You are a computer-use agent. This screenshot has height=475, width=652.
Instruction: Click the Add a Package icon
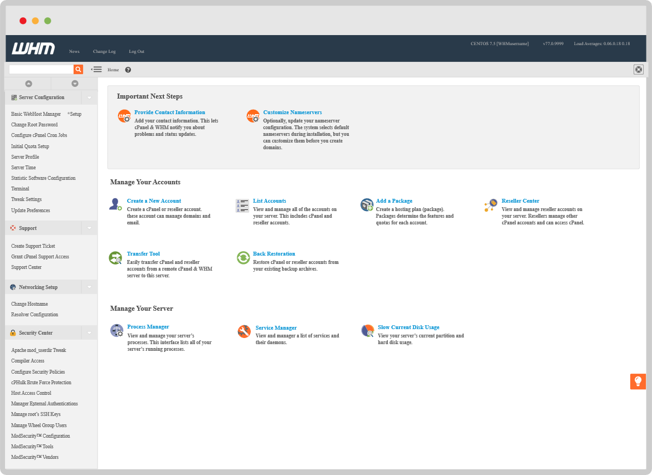point(367,204)
